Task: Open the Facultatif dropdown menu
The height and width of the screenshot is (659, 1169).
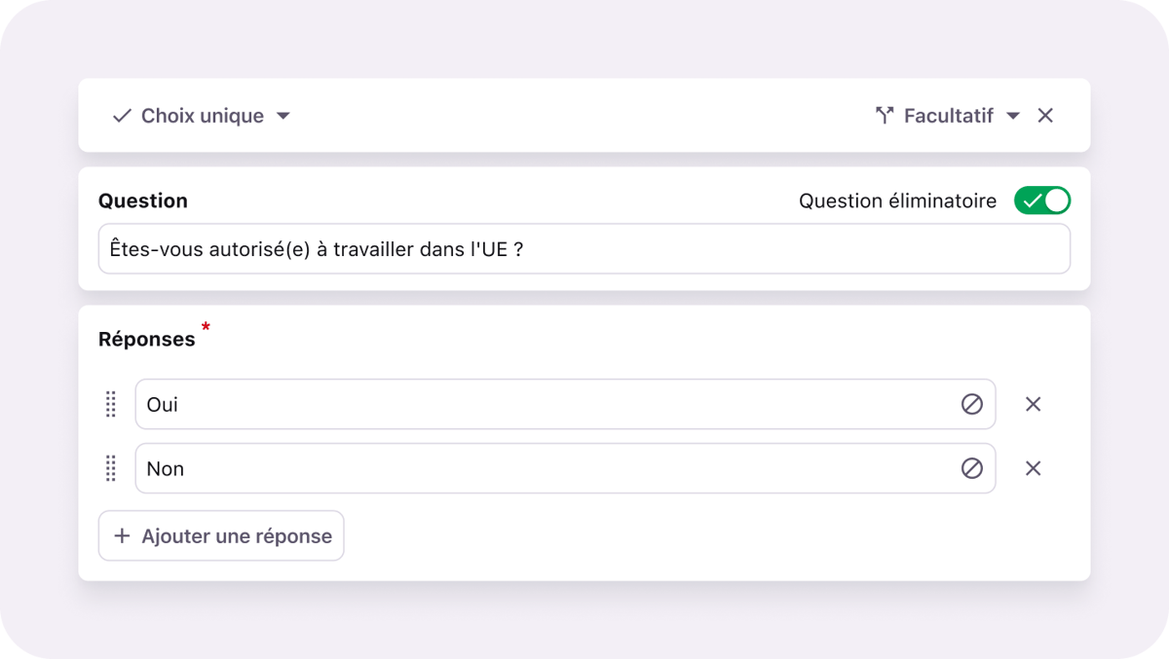Action: [x=948, y=116]
